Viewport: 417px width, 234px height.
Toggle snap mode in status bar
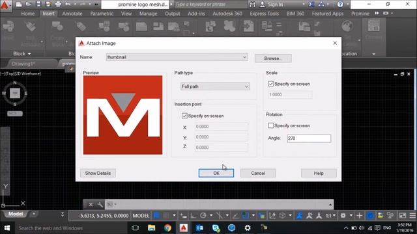pyautogui.click(x=166, y=215)
